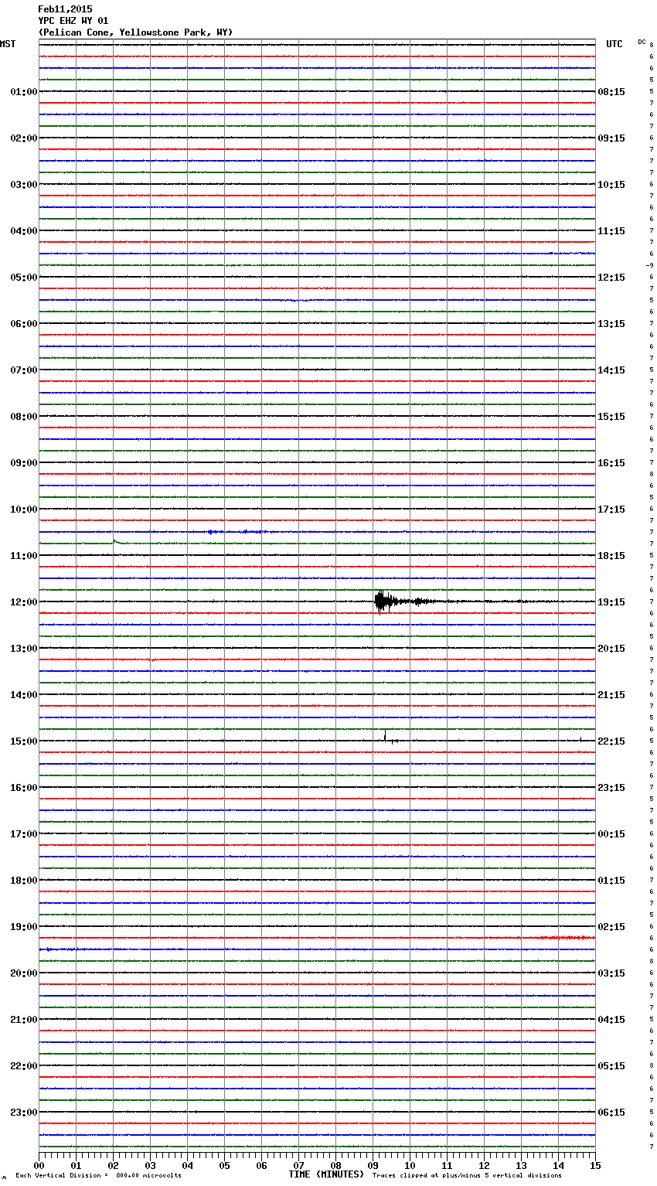Click the '08:15' UTC time label
This screenshot has height=1186, width=657.
coord(611,92)
